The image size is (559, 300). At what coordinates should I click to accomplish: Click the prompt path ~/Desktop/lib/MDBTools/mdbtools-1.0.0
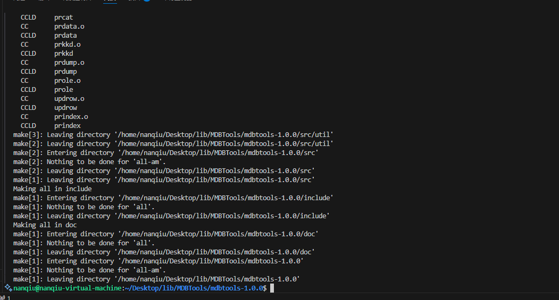coord(194,288)
